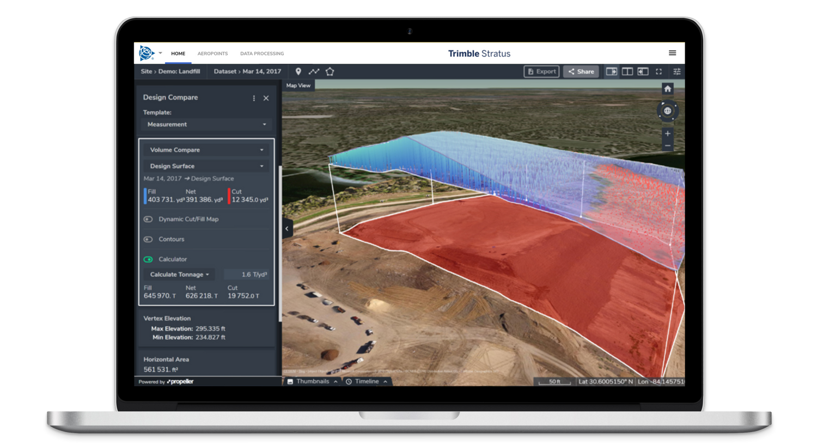817x444 pixels.
Task: Click the Fill tonnage 645 970 T
Action: point(160,296)
